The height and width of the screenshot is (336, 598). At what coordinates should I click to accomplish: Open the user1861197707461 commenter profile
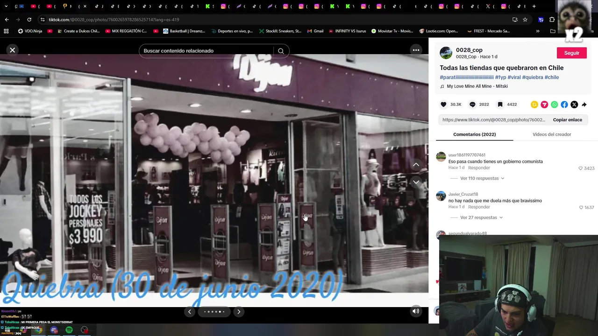tap(467, 155)
